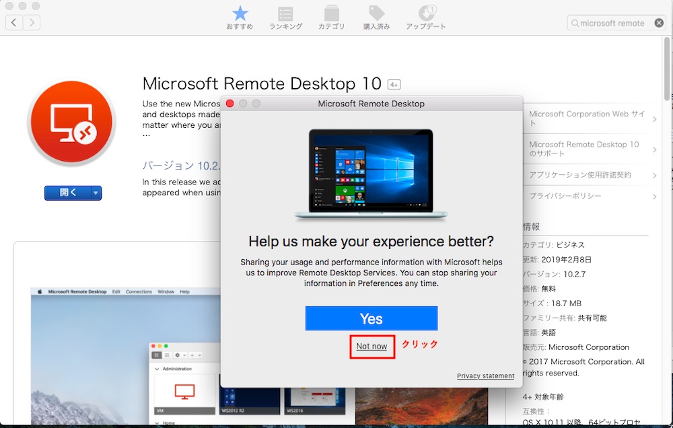Click the バージョン: 10.2.7 info row
Image resolution: width=673 pixels, height=428 pixels.
[x=554, y=275]
